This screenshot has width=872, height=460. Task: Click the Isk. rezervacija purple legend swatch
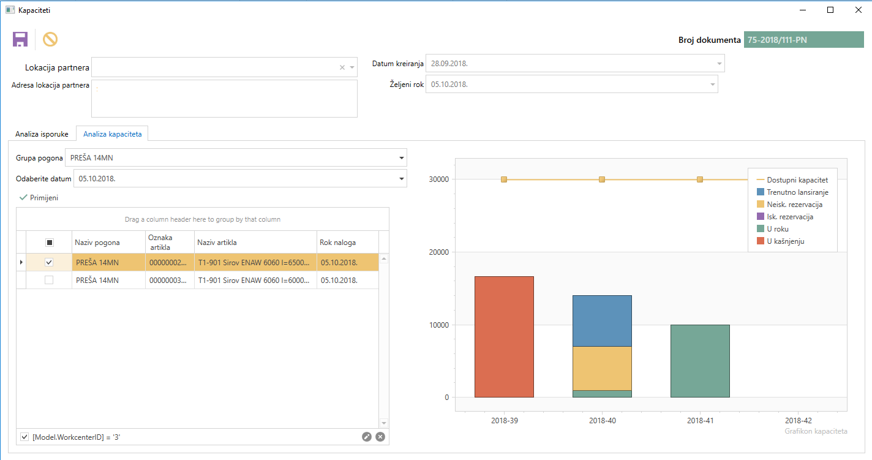[761, 217]
